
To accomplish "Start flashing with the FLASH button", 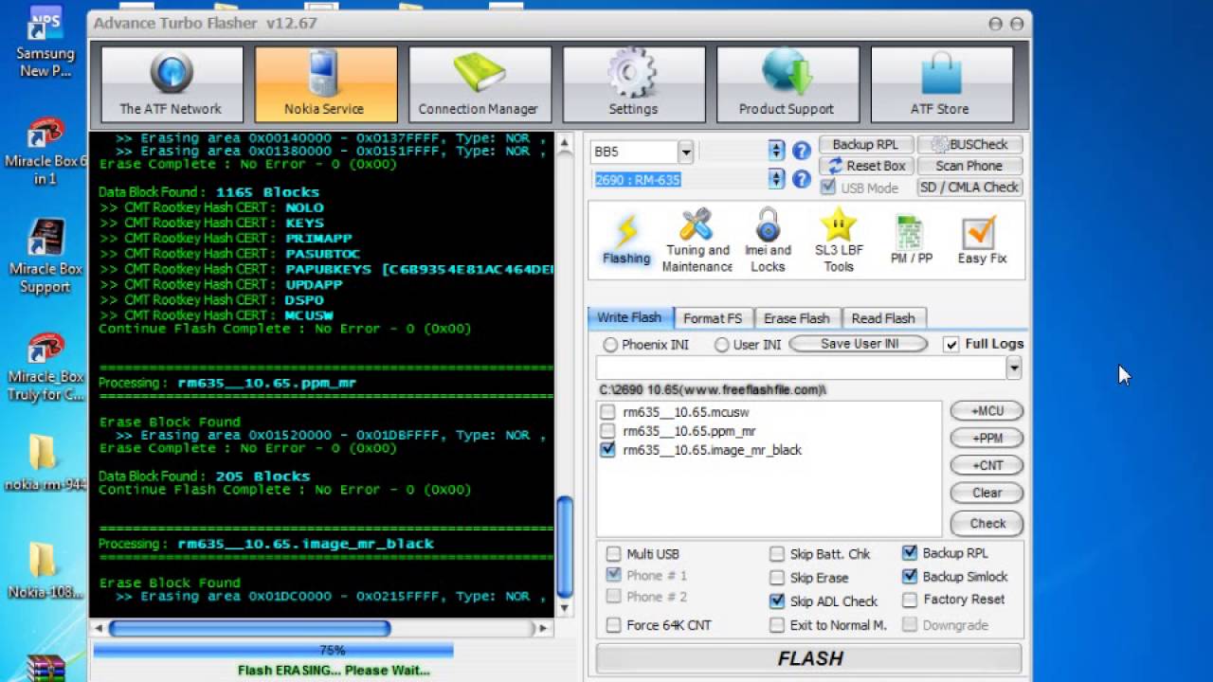I will point(809,659).
